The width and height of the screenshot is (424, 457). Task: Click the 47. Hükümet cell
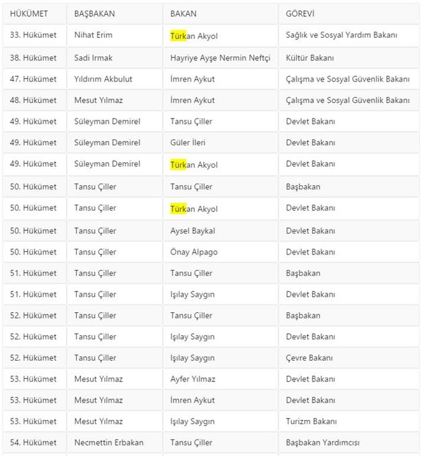click(33, 79)
